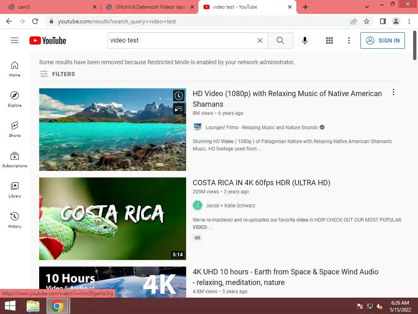Screen dimensions: 418x314
Task: Open title HD Video (1080p) with Relaxing Music
Action: (287, 99)
